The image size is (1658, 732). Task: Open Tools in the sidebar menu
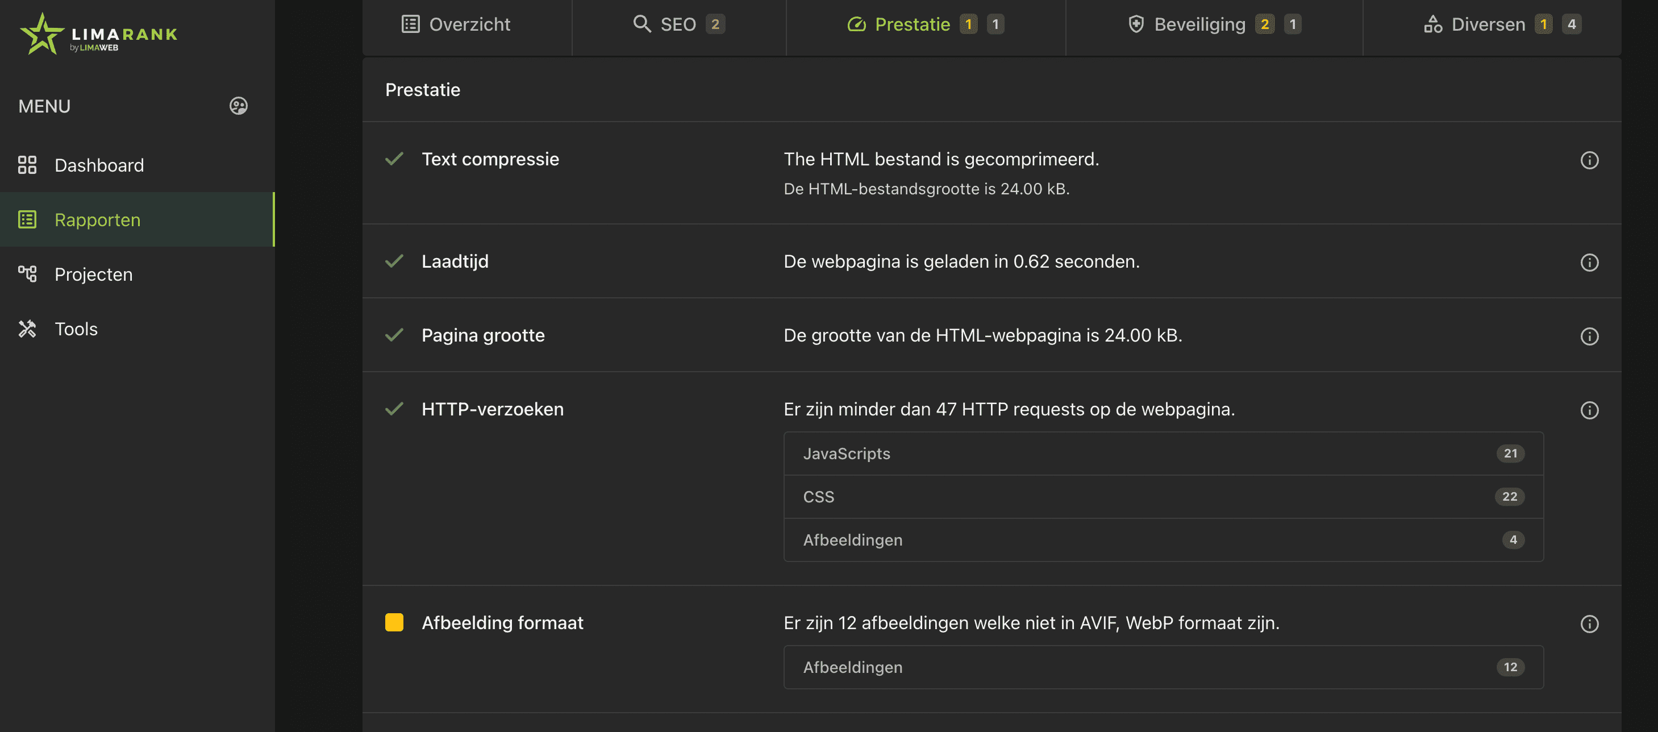tap(137, 329)
